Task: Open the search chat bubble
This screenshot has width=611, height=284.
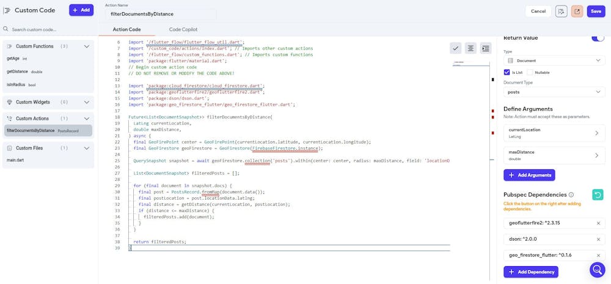Action: click(x=598, y=269)
